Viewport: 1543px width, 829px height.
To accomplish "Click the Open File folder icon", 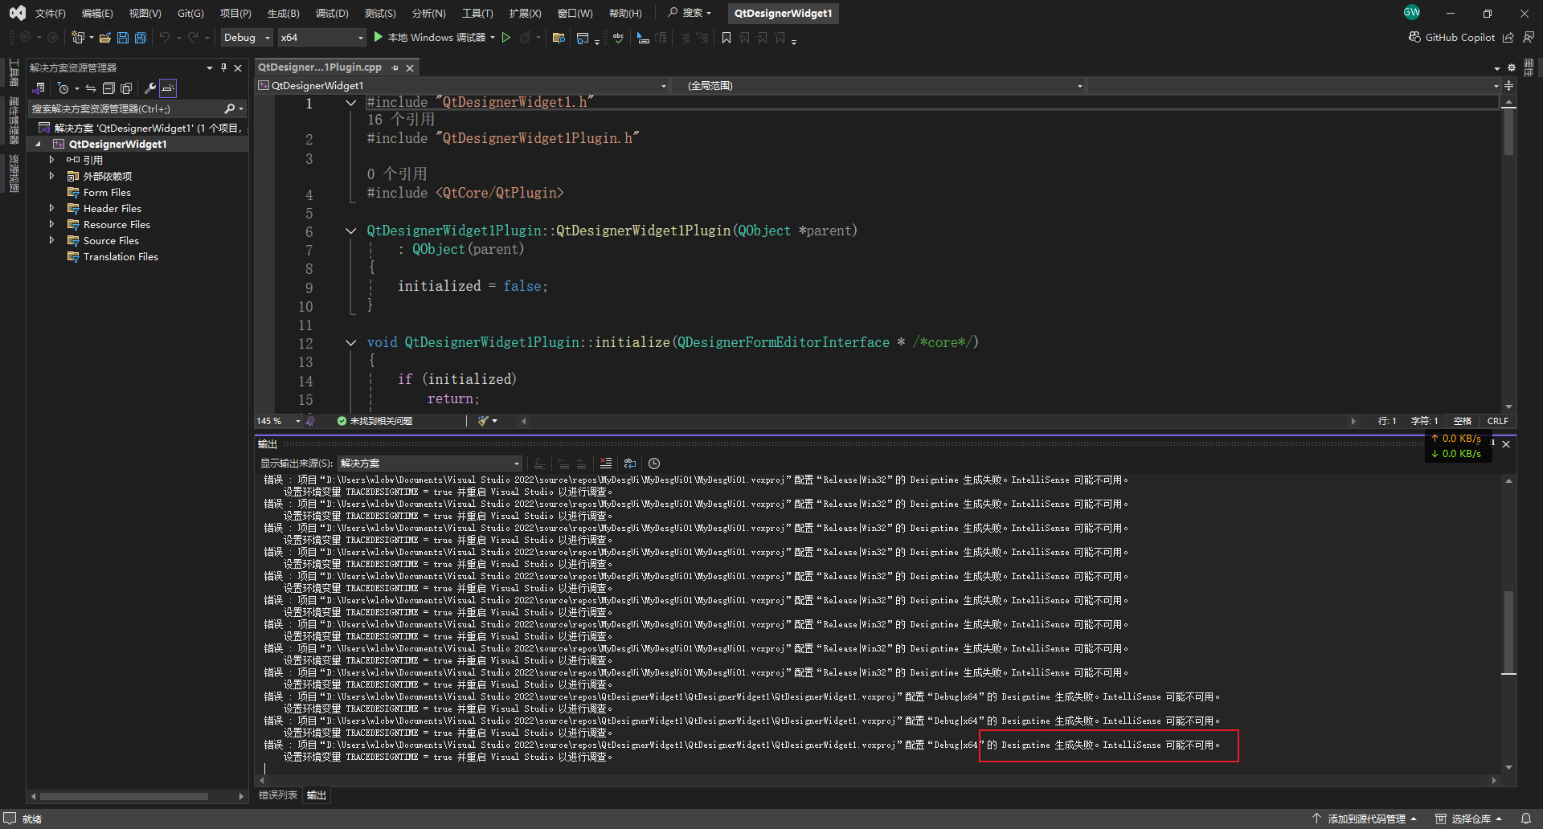I will pos(105,37).
